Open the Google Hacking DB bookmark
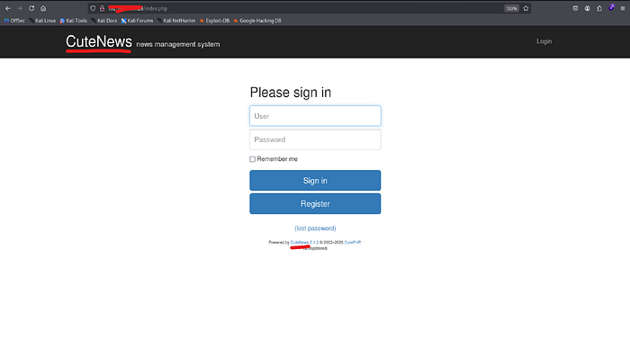The width and height of the screenshot is (630, 339). (x=257, y=21)
